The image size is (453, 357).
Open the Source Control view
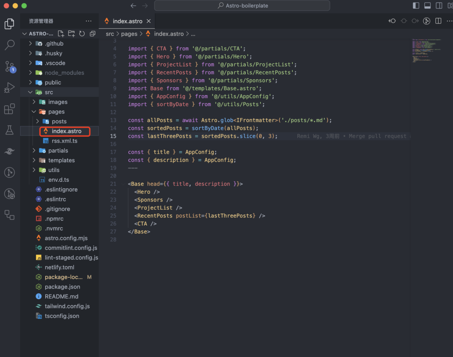[x=9, y=66]
